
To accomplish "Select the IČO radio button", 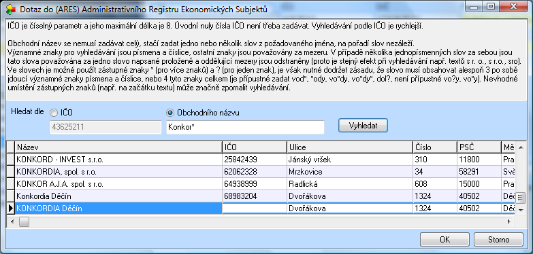I will (54, 113).
